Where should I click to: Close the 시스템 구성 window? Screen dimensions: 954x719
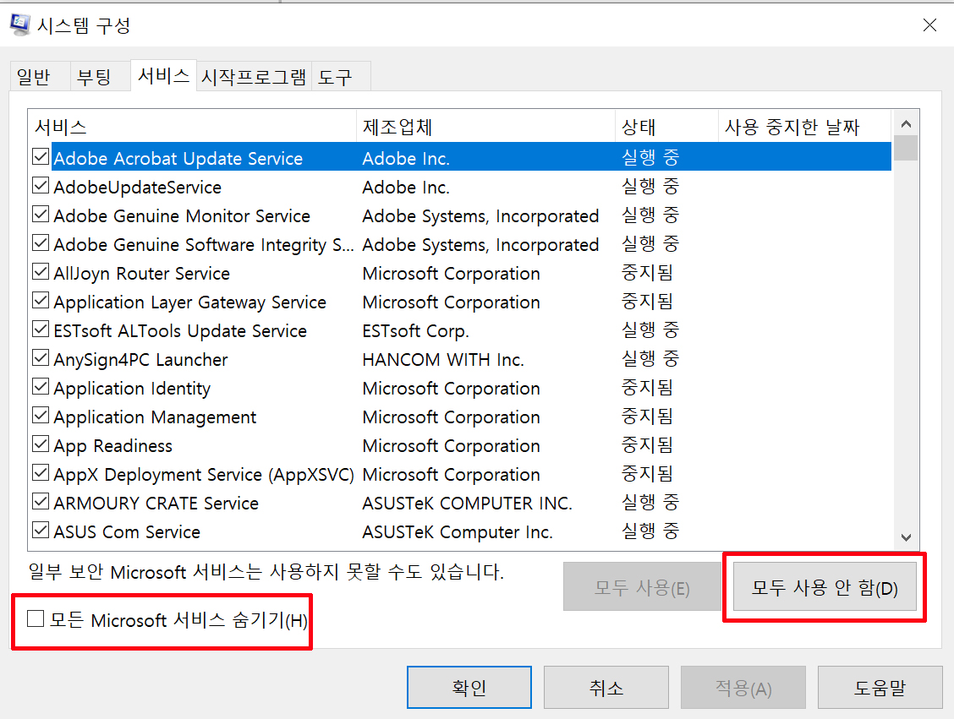pyautogui.click(x=929, y=25)
